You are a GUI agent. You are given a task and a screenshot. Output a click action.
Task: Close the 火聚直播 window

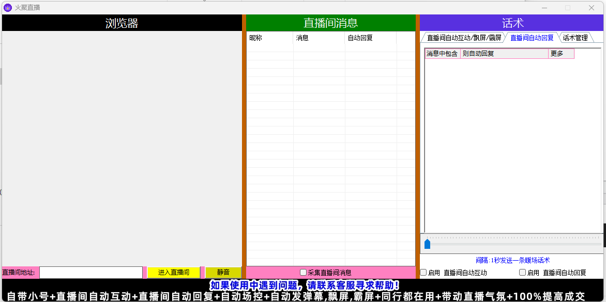[592, 8]
